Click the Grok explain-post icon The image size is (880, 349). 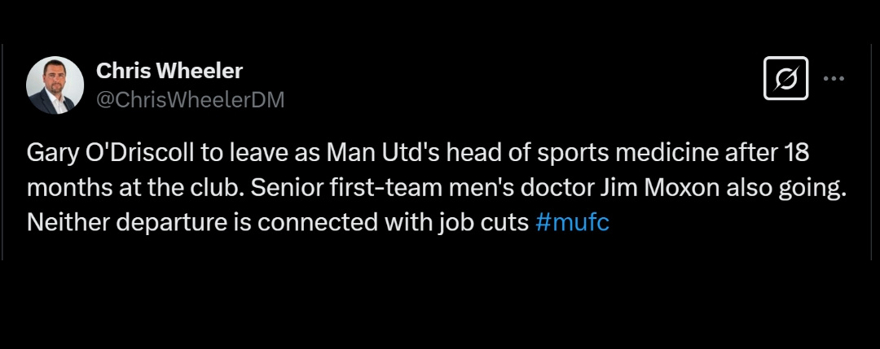coord(785,79)
